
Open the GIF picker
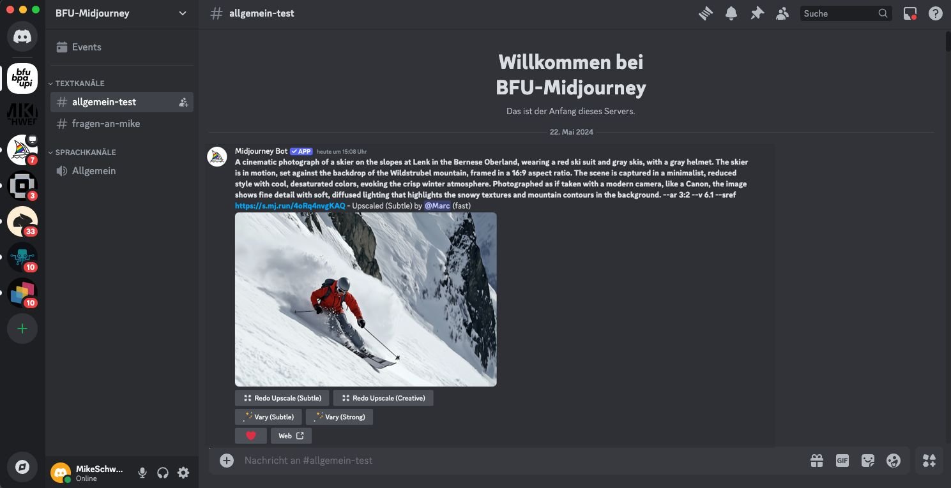point(842,461)
